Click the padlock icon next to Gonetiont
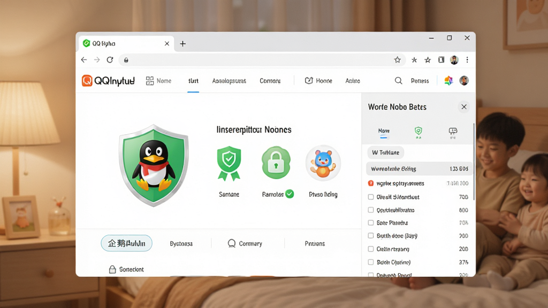Image resolution: width=548 pixels, height=308 pixels. [112, 269]
